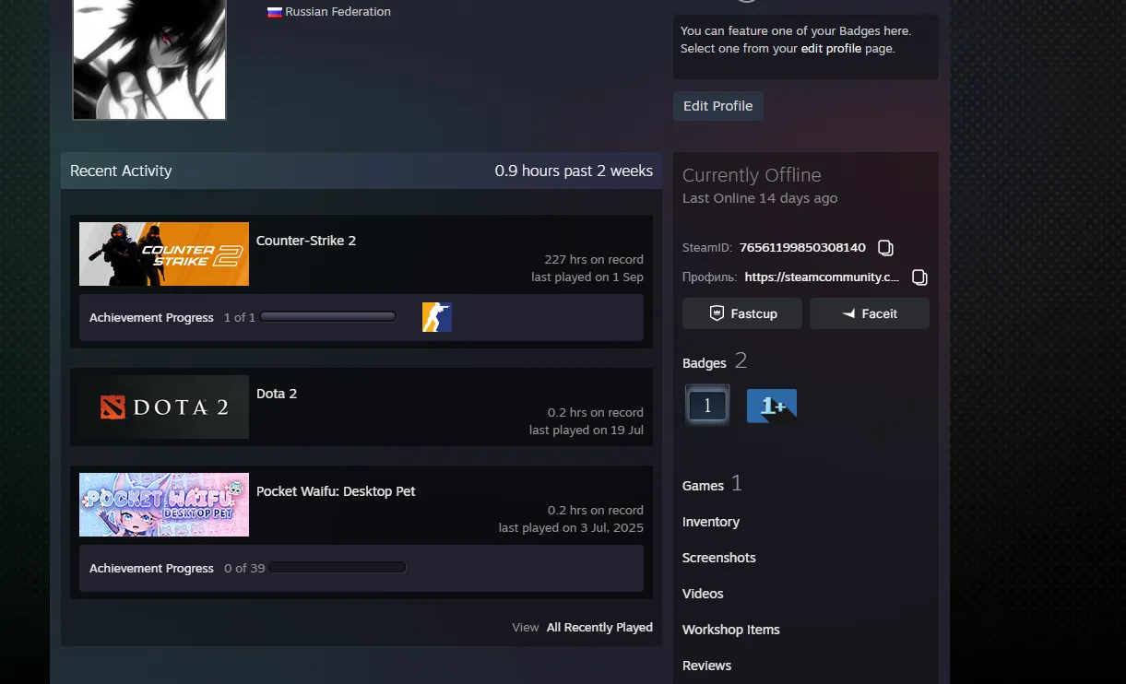Open the level 1 badge icon
Image resolution: width=1126 pixels, height=684 pixels.
[x=707, y=405]
